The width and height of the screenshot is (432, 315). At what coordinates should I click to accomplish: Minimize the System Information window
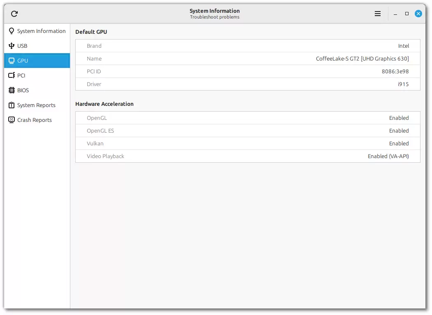click(395, 14)
